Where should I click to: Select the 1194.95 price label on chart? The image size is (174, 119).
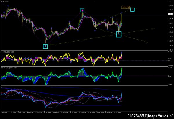pos(125,8)
